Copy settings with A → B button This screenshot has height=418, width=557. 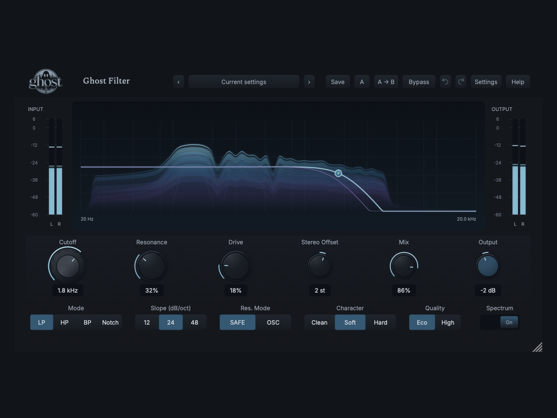pyautogui.click(x=386, y=82)
